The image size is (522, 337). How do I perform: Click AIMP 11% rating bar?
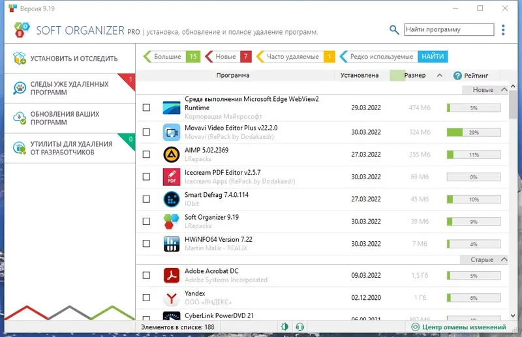pos(474,154)
